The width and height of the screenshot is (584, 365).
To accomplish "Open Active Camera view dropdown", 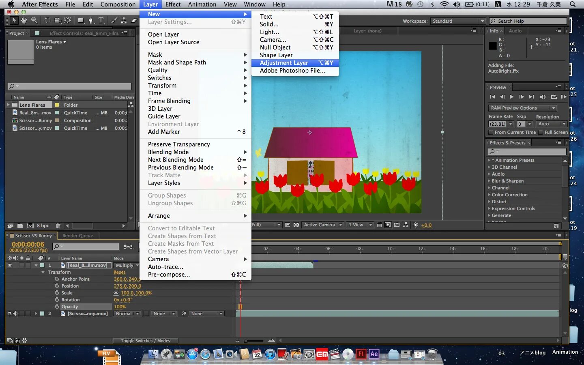I will [323, 225].
